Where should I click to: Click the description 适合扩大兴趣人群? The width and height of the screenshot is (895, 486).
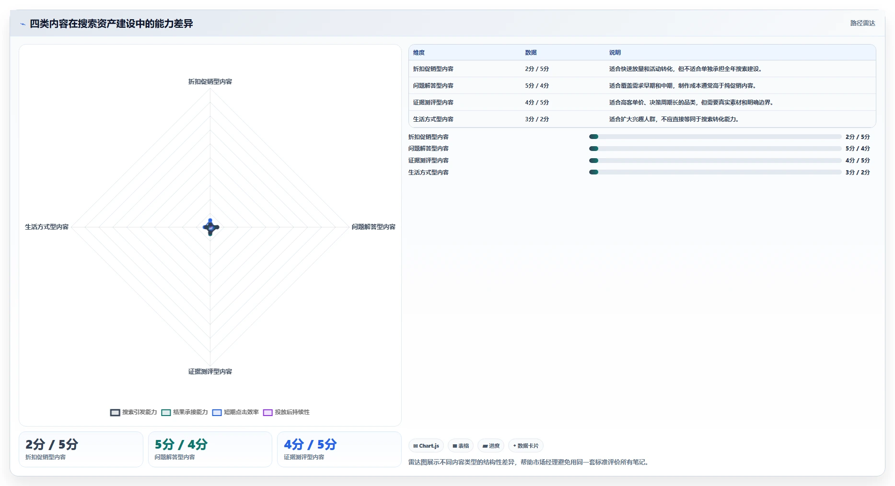coord(674,119)
